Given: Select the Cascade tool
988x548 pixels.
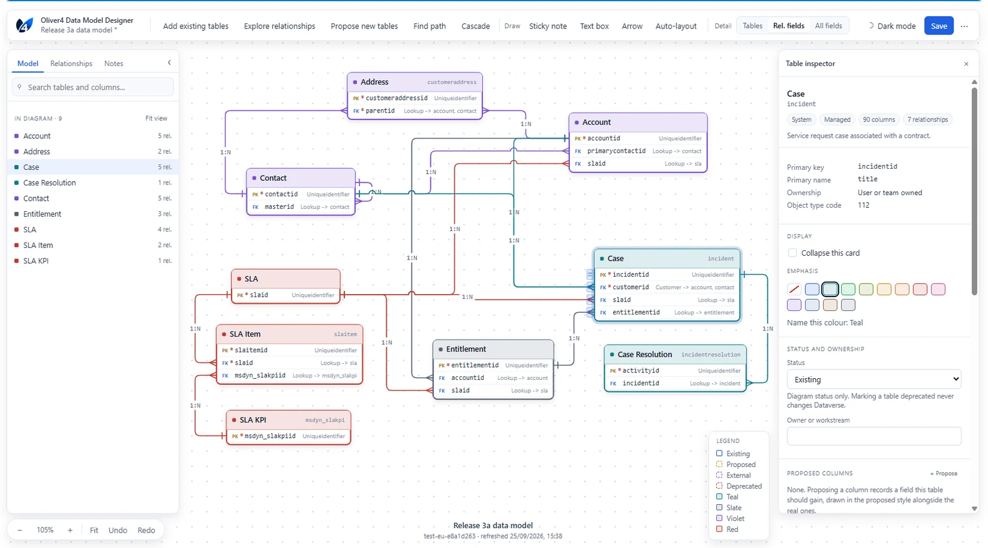Looking at the screenshot, I should pos(475,26).
